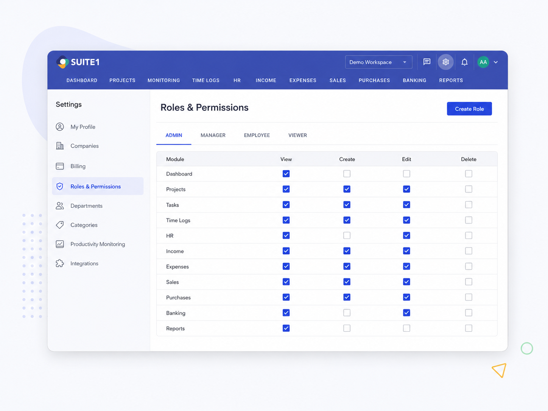548x411 pixels.
Task: Click the My Profile person icon
Action: coord(60,127)
